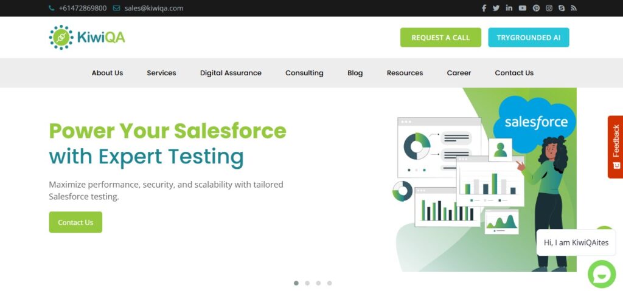Open the Skype icon in top bar
The height and width of the screenshot is (291, 623).
562,8
